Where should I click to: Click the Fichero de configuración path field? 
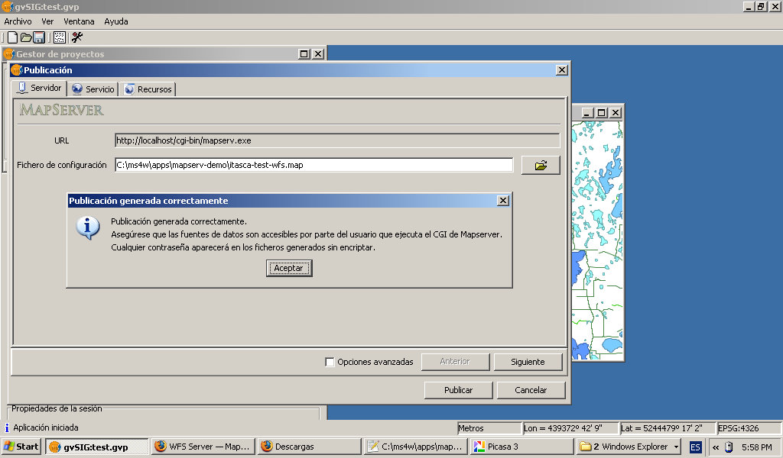[314, 165]
